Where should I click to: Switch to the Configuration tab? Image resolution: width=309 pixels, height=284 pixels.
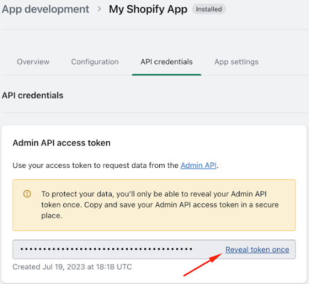95,62
